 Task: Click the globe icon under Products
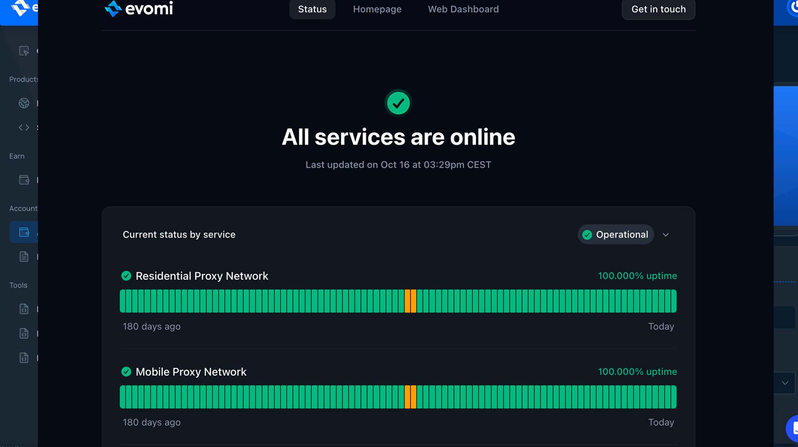(x=24, y=103)
